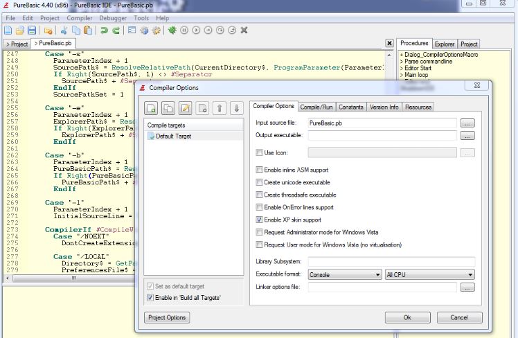Switch to the Resources tab
The width and height of the screenshot is (518, 338).
click(x=418, y=107)
